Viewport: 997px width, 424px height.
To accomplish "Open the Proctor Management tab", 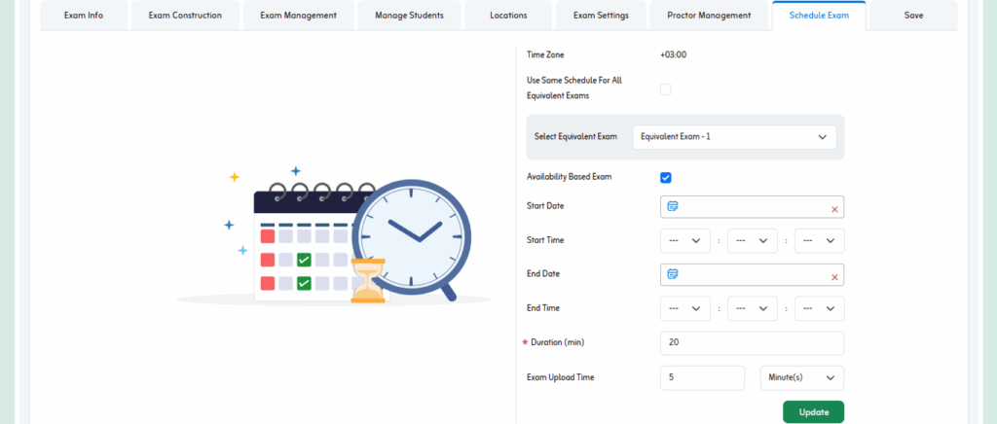I will [709, 16].
